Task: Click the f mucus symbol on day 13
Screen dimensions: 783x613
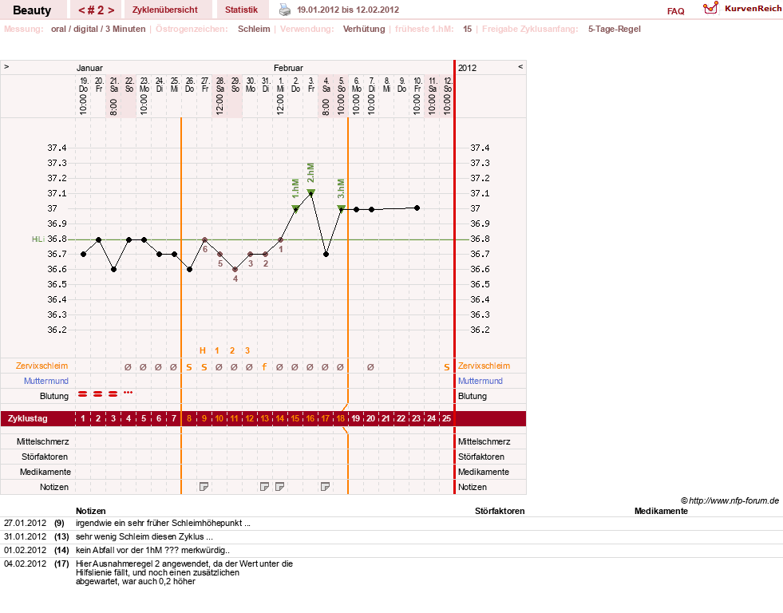Action: [264, 367]
